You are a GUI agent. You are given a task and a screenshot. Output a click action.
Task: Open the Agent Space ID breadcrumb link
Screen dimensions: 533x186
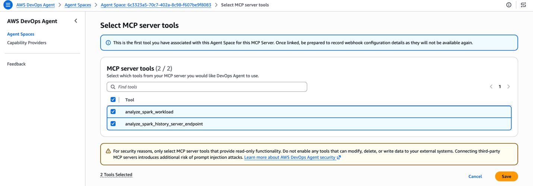coord(156,5)
